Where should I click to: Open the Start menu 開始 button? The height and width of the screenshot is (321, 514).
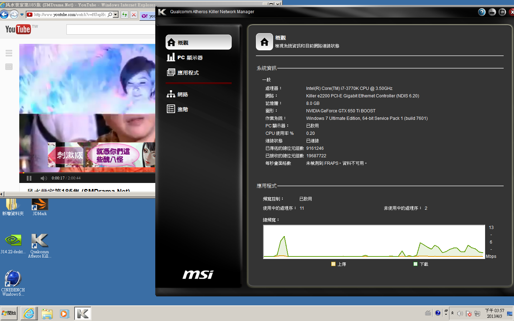9,314
